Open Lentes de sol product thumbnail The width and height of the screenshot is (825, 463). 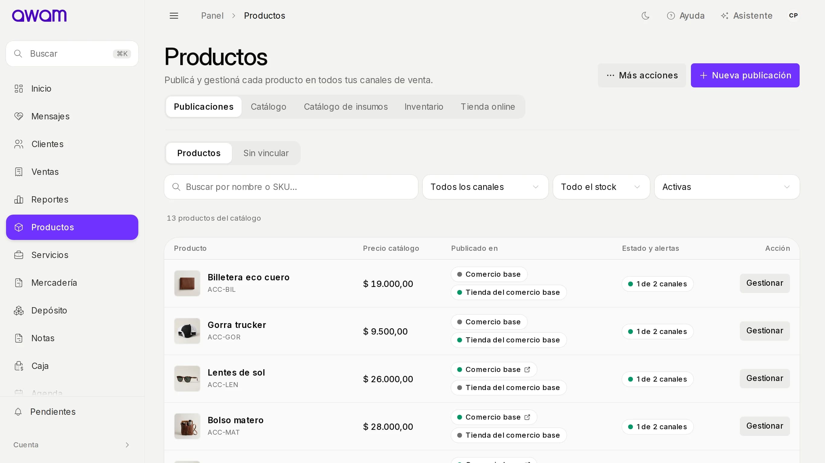point(187,379)
